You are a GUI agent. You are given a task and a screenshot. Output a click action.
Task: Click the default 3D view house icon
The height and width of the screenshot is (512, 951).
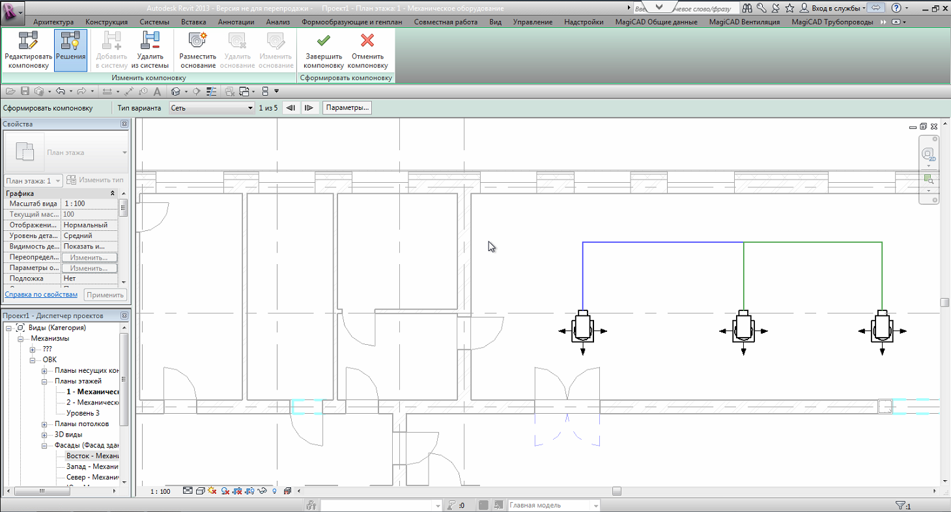coord(175,91)
